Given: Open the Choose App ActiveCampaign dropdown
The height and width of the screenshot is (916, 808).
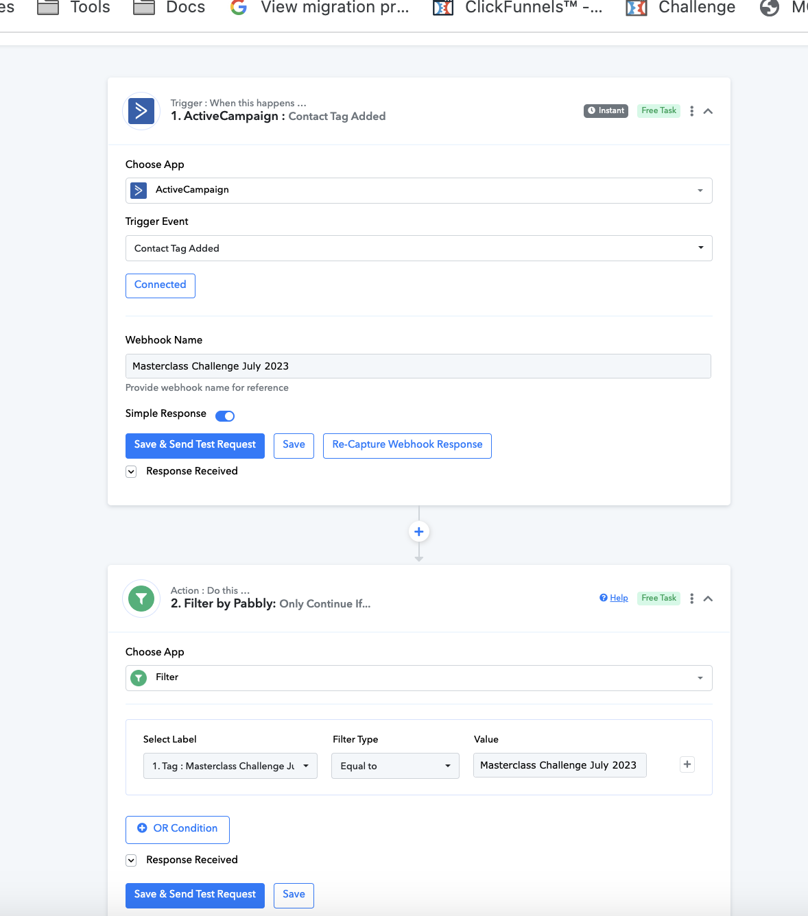Looking at the screenshot, I should coord(419,191).
